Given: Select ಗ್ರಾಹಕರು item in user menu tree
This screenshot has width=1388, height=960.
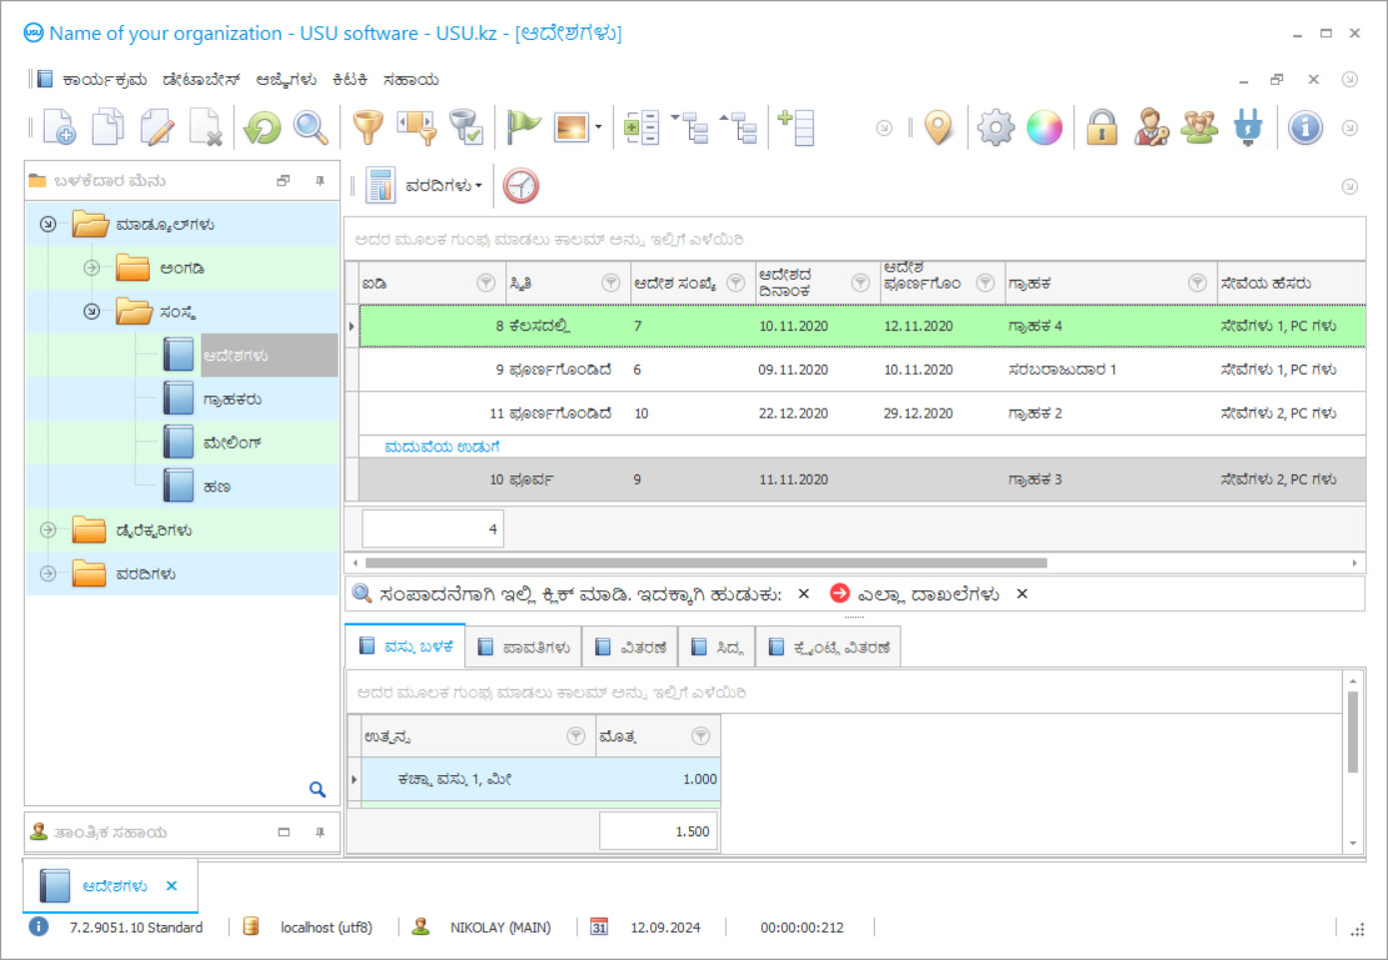Looking at the screenshot, I should 232,400.
